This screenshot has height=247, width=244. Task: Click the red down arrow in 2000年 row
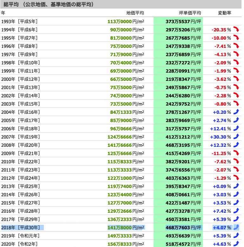pos(236,79)
